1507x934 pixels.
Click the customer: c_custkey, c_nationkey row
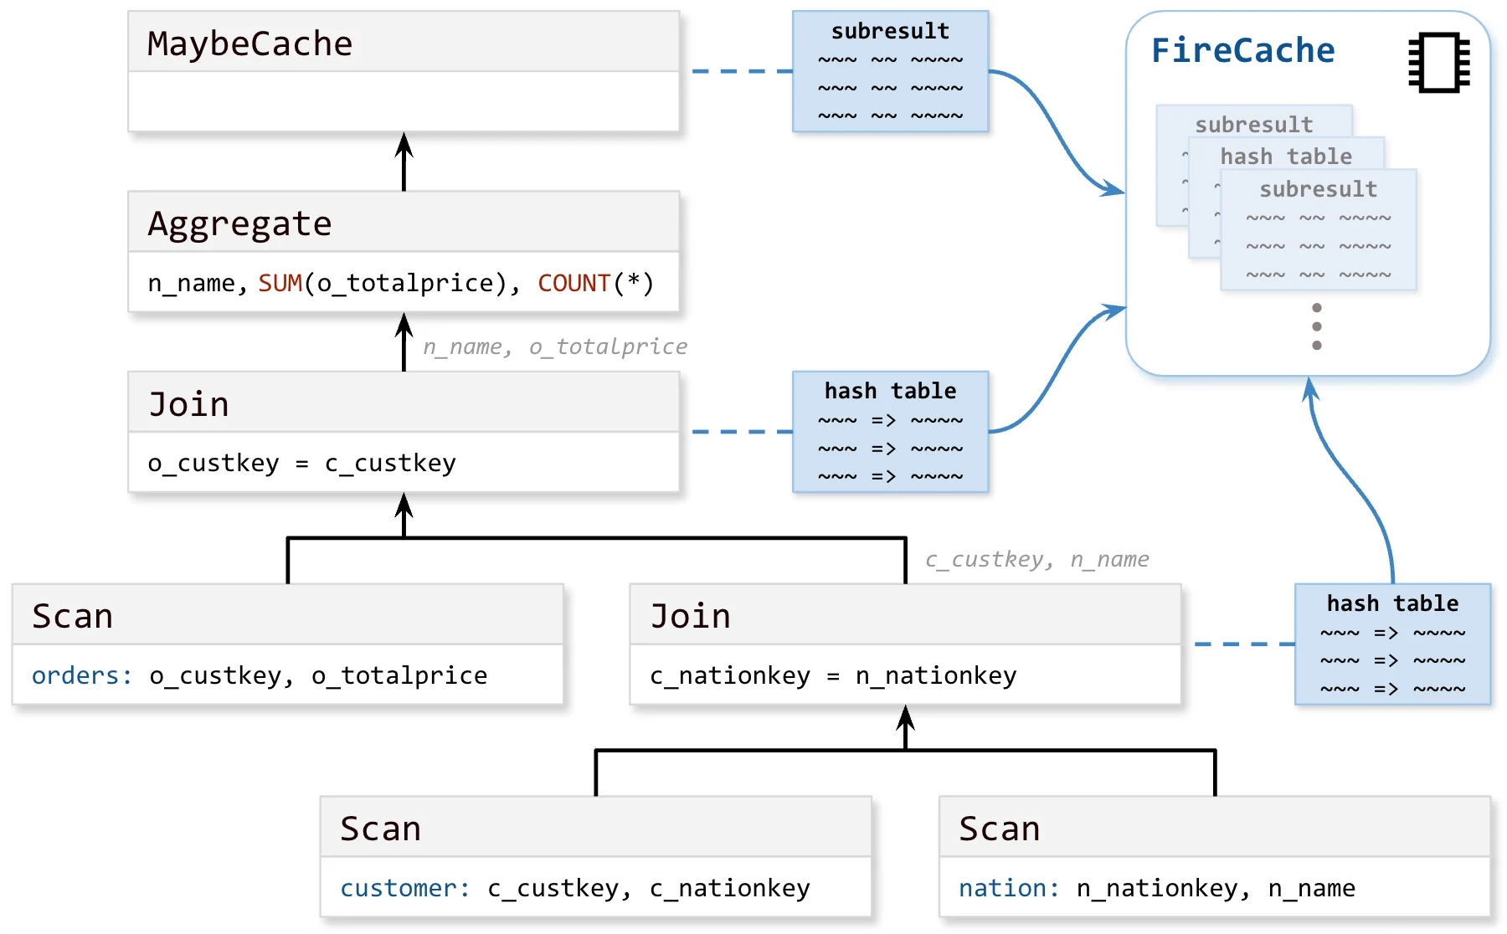pos(595,888)
